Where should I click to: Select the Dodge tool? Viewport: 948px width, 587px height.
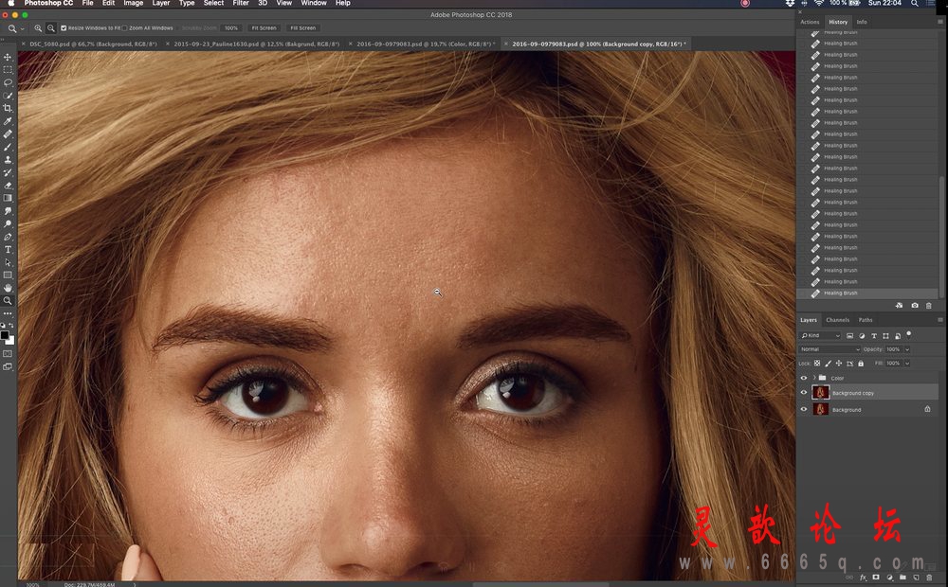pyautogui.click(x=8, y=224)
